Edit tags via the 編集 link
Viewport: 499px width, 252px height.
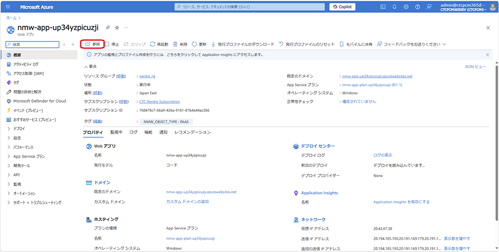(98, 122)
